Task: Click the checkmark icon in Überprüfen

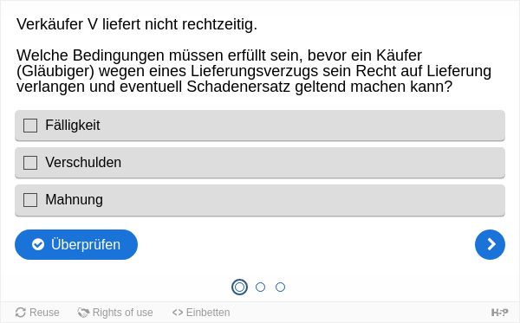Action: (x=38, y=244)
